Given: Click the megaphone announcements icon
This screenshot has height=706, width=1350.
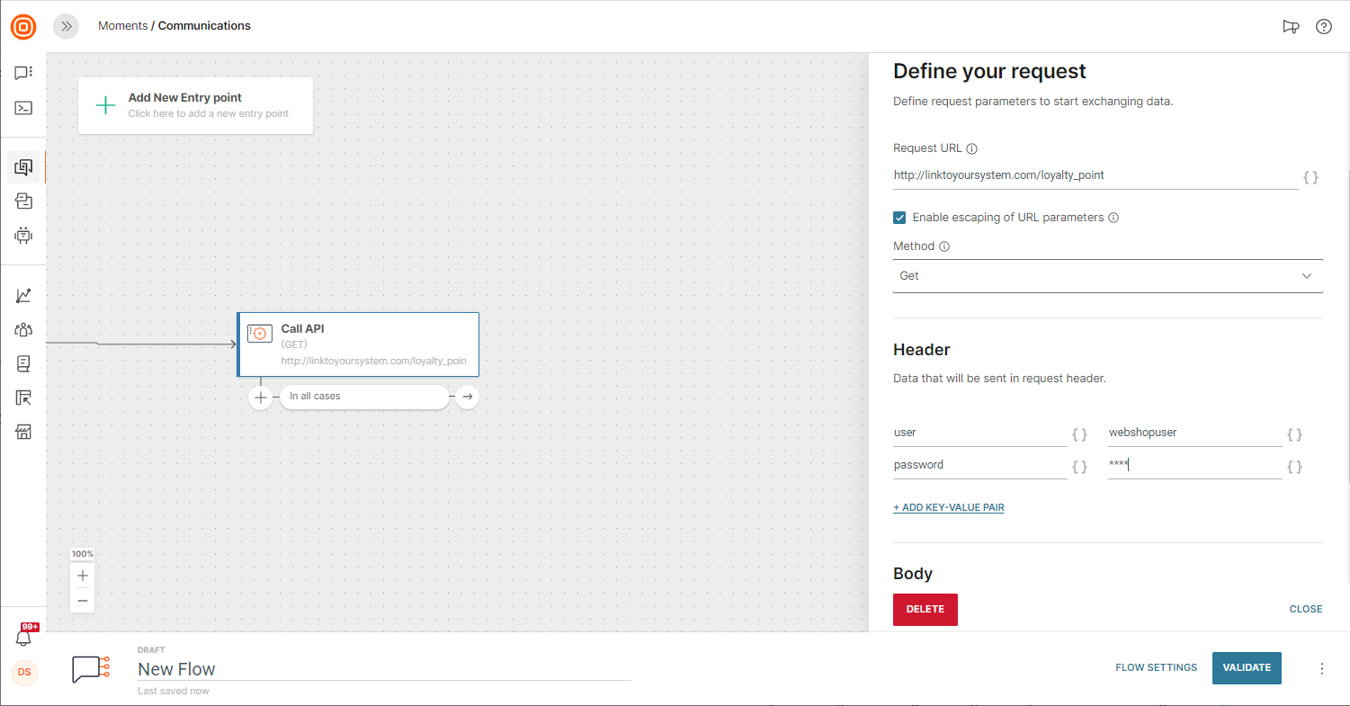Looking at the screenshot, I should click(x=1291, y=26).
